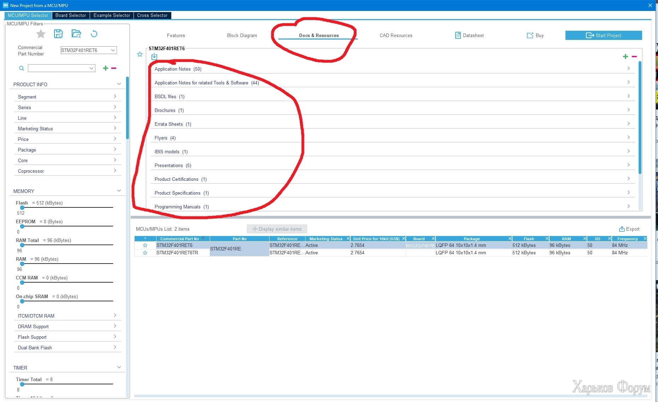Image resolution: width=658 pixels, height=402 pixels.
Task: Remove the Flash column with X
Action: coord(547,239)
